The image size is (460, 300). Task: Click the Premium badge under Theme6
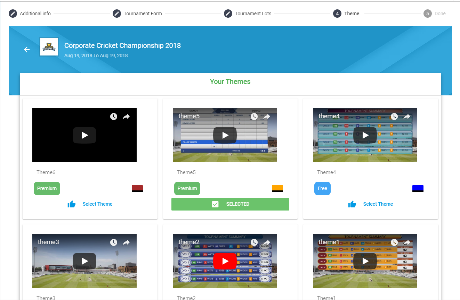47,188
